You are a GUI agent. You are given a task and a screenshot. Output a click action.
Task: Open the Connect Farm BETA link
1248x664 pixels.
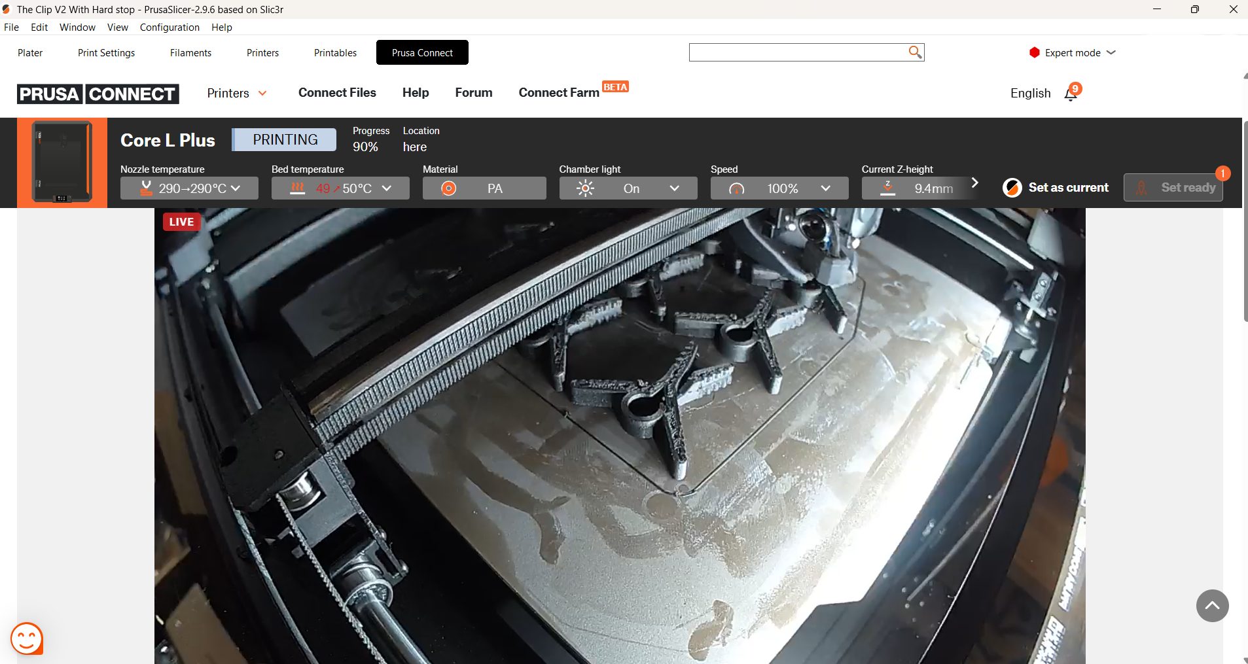tap(573, 92)
